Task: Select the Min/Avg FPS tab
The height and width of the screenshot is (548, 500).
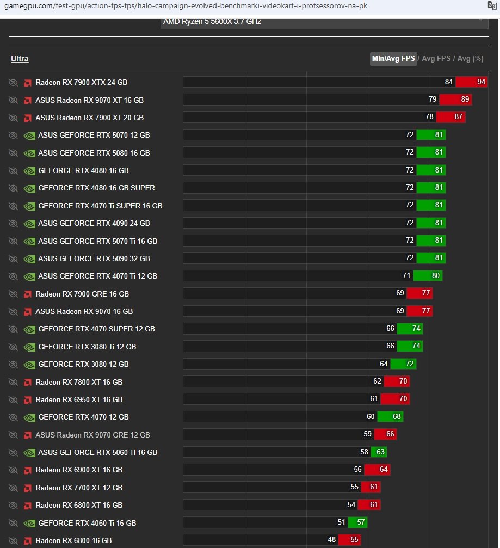Action: tap(393, 59)
